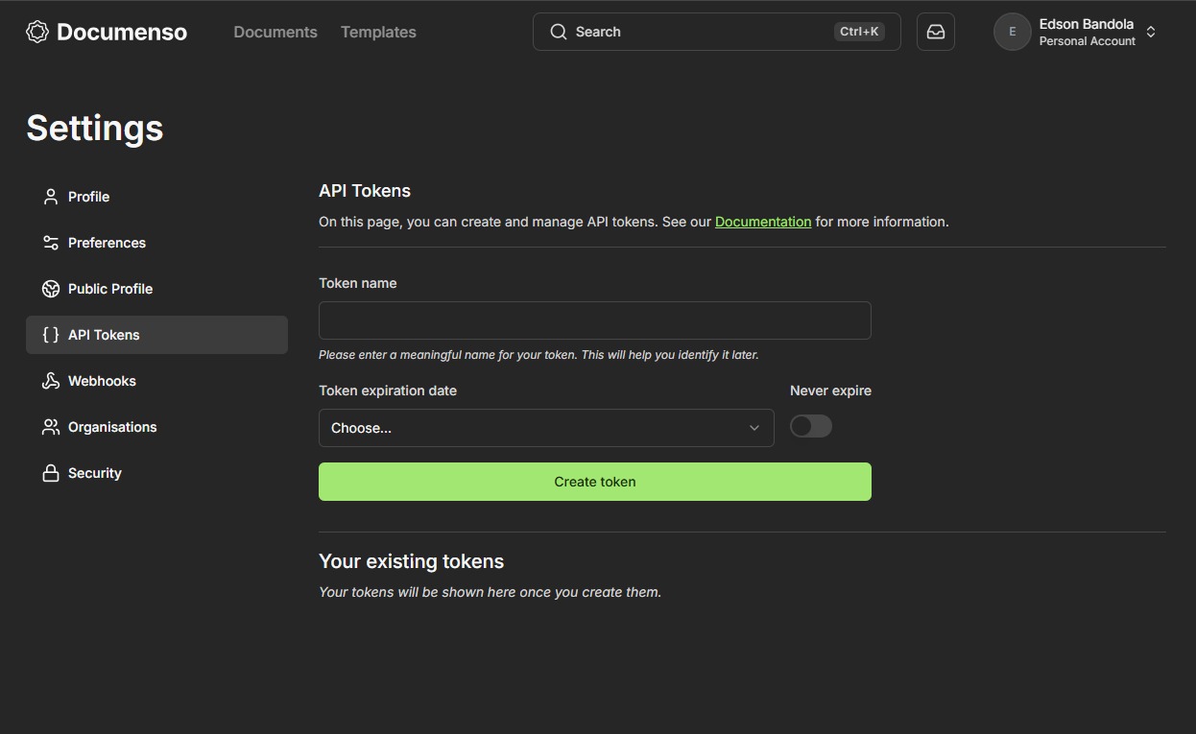1196x734 pixels.
Task: Expand the account switcher chevron
Action: 1151,32
